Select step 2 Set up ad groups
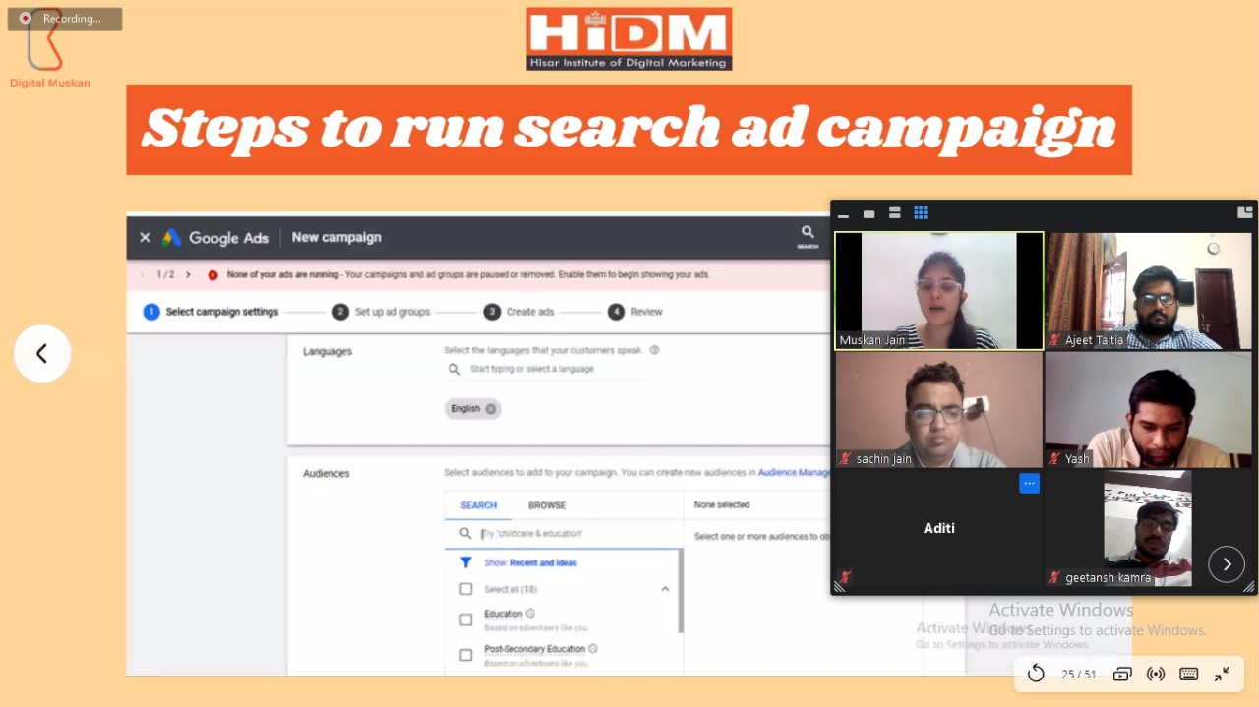1259x707 pixels. click(382, 312)
